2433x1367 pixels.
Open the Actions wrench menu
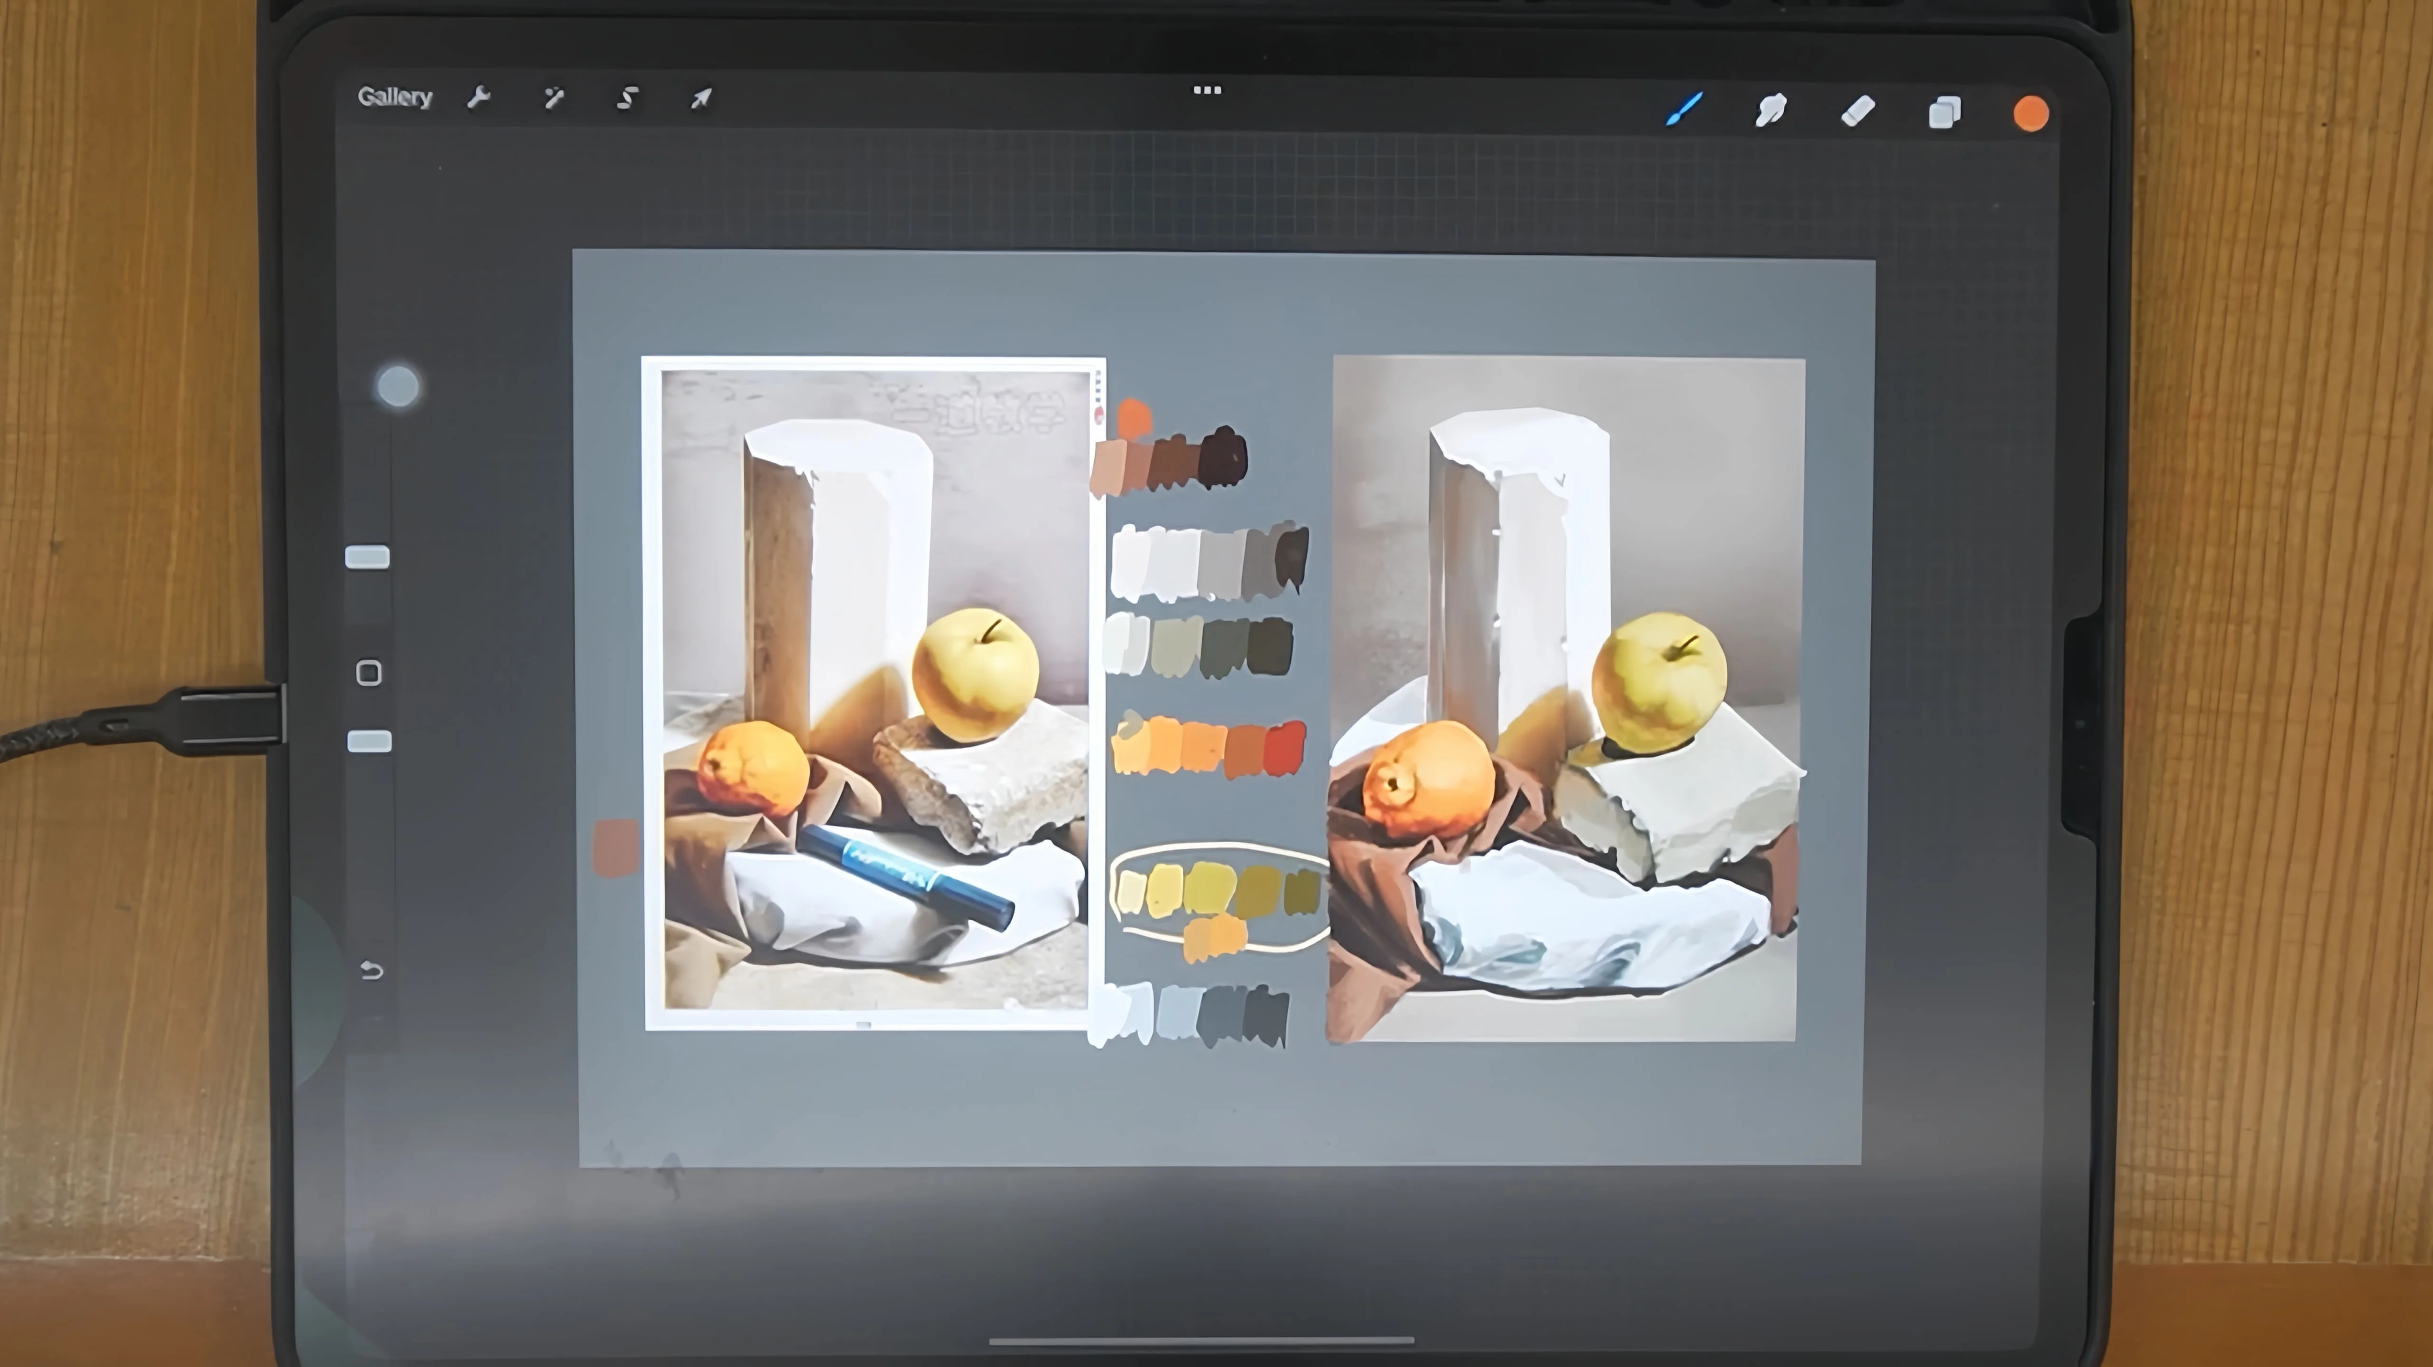click(x=479, y=97)
